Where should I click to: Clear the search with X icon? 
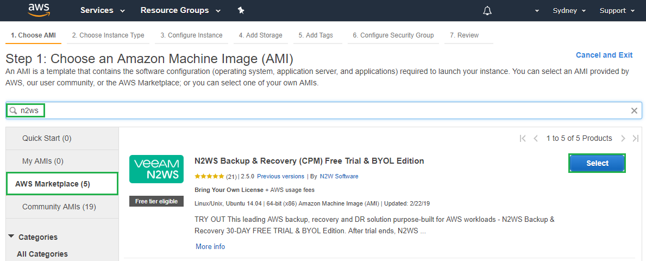click(x=634, y=110)
